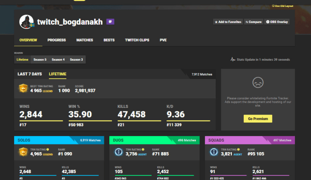Click the Twitch icon next to username
This screenshot has width=311, height=180.
110,22
